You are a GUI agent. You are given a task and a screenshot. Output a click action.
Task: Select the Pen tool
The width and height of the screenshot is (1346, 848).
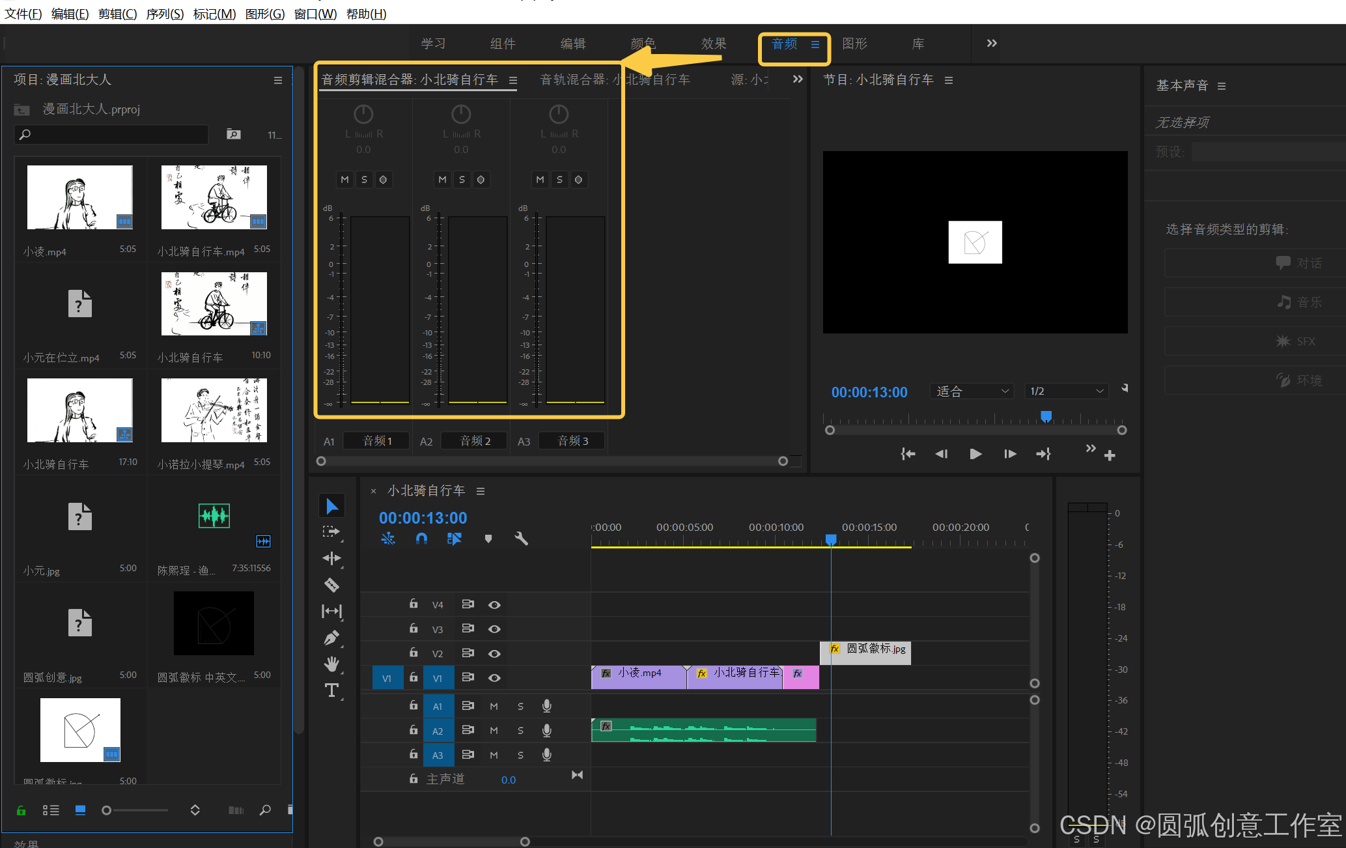[x=331, y=638]
